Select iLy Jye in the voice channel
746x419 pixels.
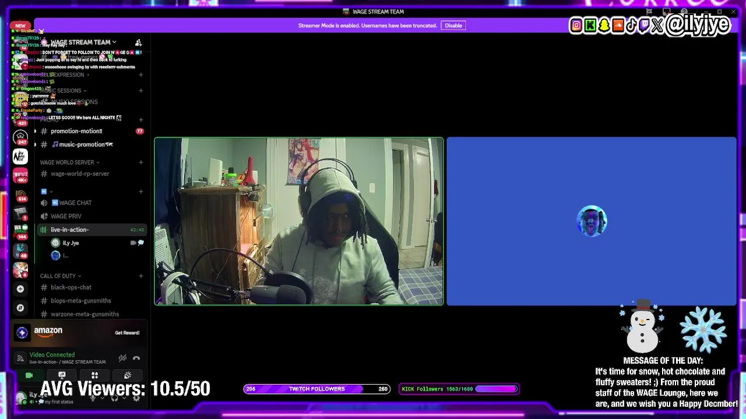97,243
